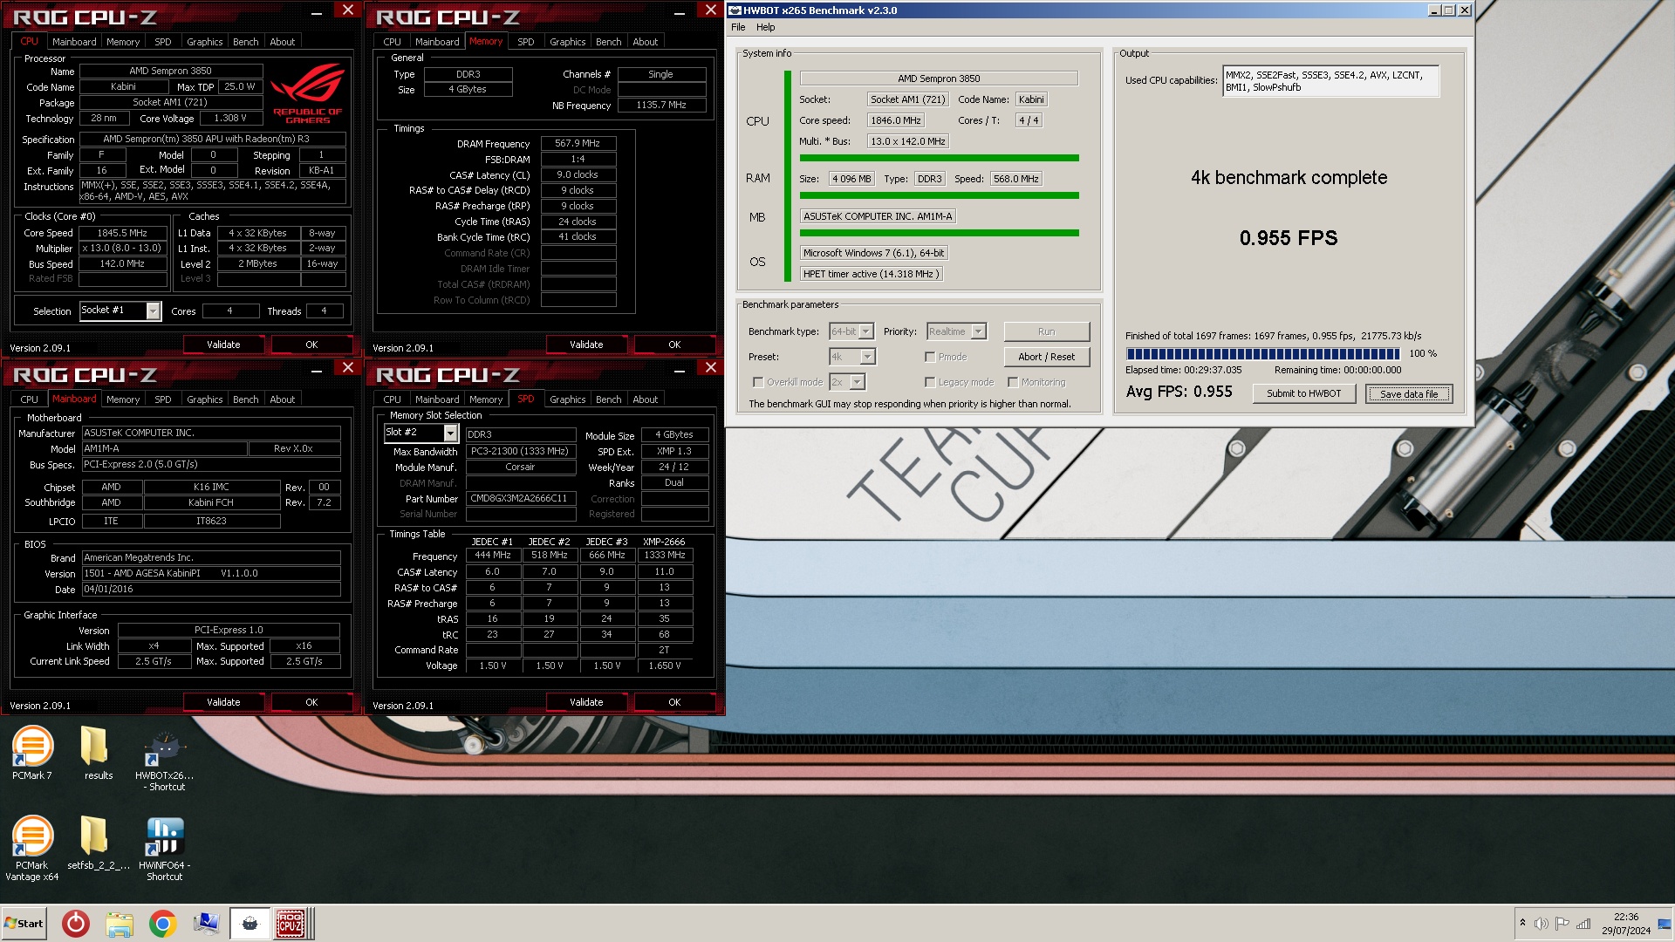Click the Run button in benchmark parameters
1675x942 pixels.
click(1046, 331)
